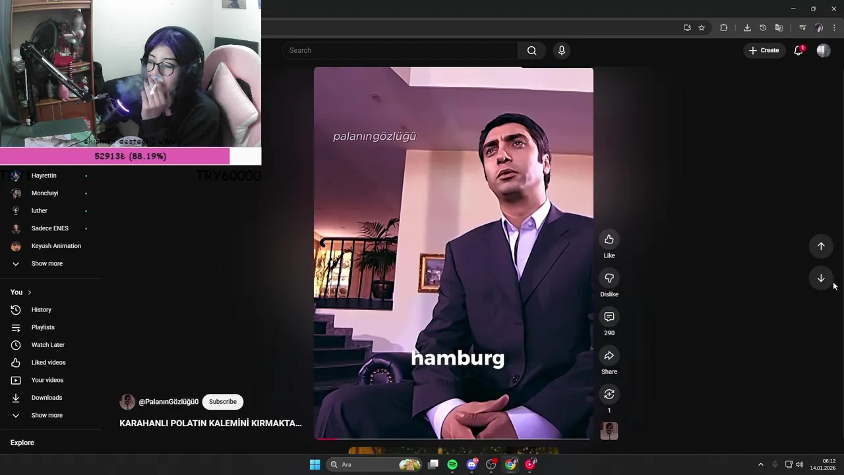844x475 pixels.
Task: Go to the previous Short with up arrow
Action: pos(821,246)
